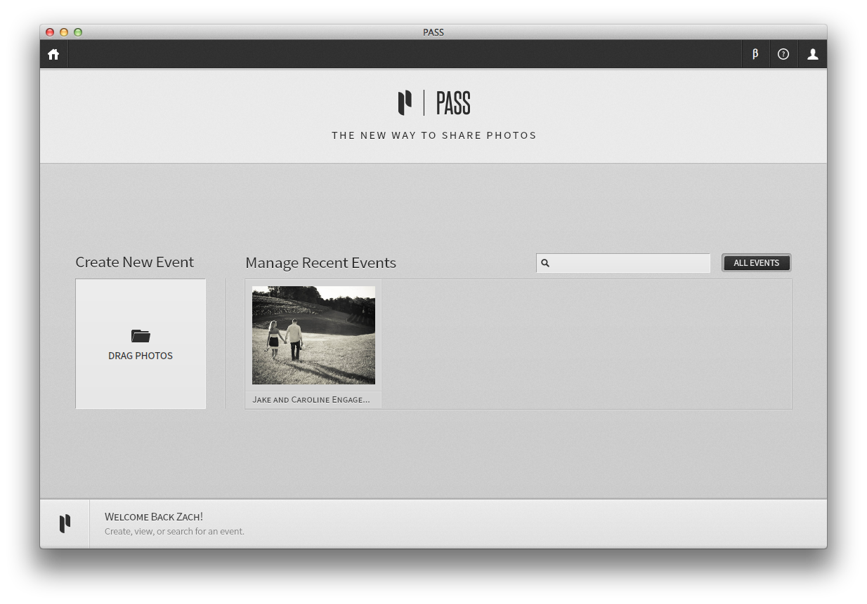Open the help question mark icon
867x604 pixels.
[783, 54]
